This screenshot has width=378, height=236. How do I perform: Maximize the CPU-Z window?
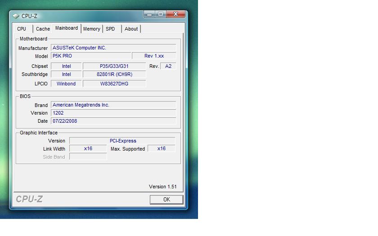161,14
